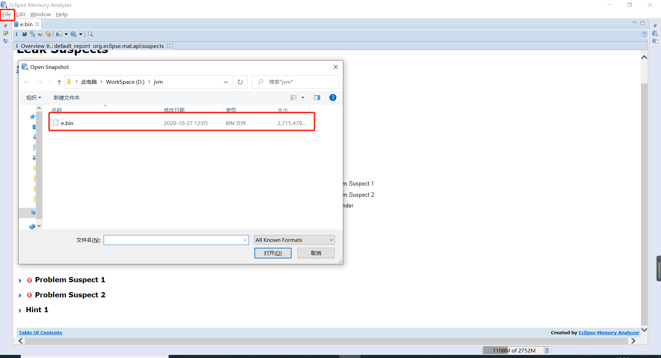
Task: Close the Open Snapshot dialog
Action: pos(336,67)
